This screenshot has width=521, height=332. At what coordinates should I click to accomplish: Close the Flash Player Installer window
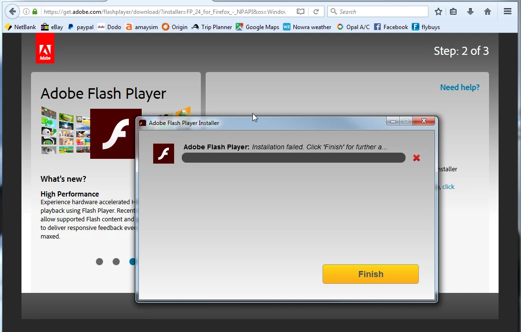(424, 121)
